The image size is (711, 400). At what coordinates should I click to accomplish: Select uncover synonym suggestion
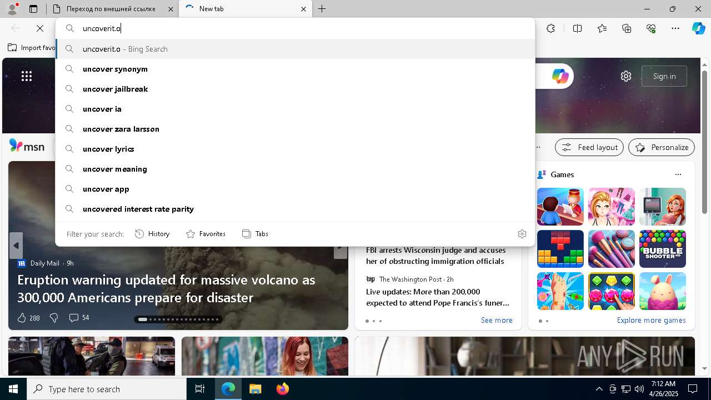point(295,69)
